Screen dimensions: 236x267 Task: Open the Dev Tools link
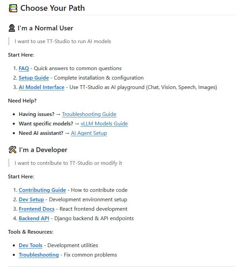(x=30, y=245)
